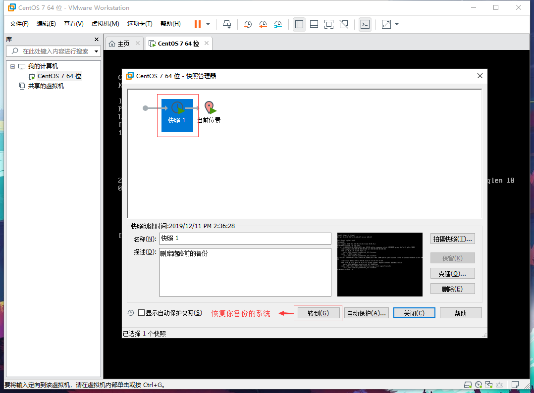Screen dimensions: 534x393
Task: Switch to the CentOS 7 64 位 tab
Action: click(178, 44)
